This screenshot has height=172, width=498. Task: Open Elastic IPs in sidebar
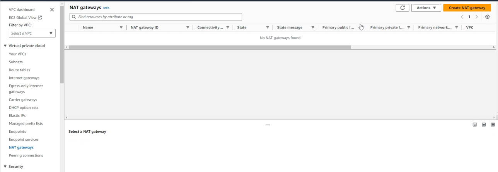17,115
